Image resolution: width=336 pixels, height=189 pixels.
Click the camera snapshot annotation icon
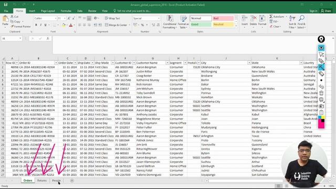(x=321, y=106)
